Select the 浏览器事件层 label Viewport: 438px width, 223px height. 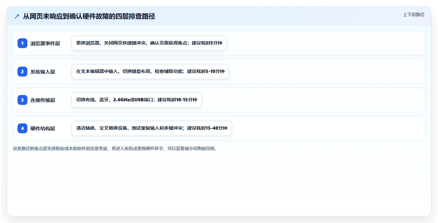[45, 43]
